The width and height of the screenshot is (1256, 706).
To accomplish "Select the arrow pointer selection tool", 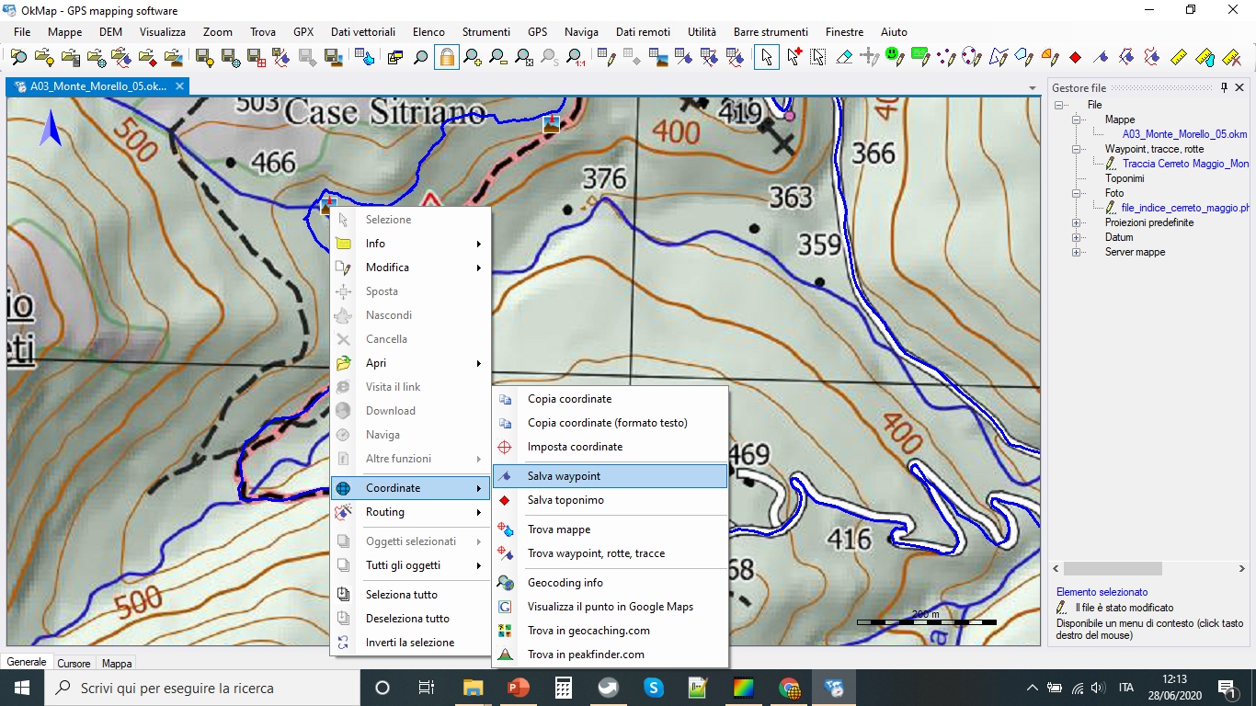I will 766,58.
